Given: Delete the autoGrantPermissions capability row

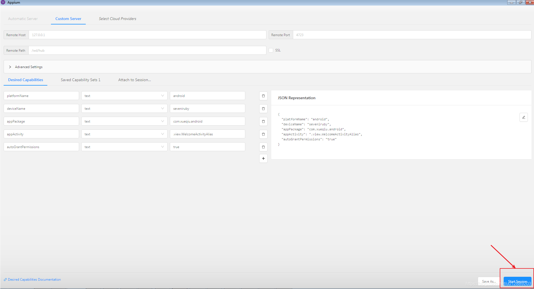Looking at the screenshot, I should pyautogui.click(x=263, y=147).
